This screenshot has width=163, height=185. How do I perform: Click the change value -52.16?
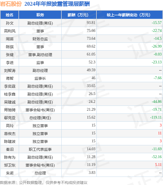(x=157, y=157)
